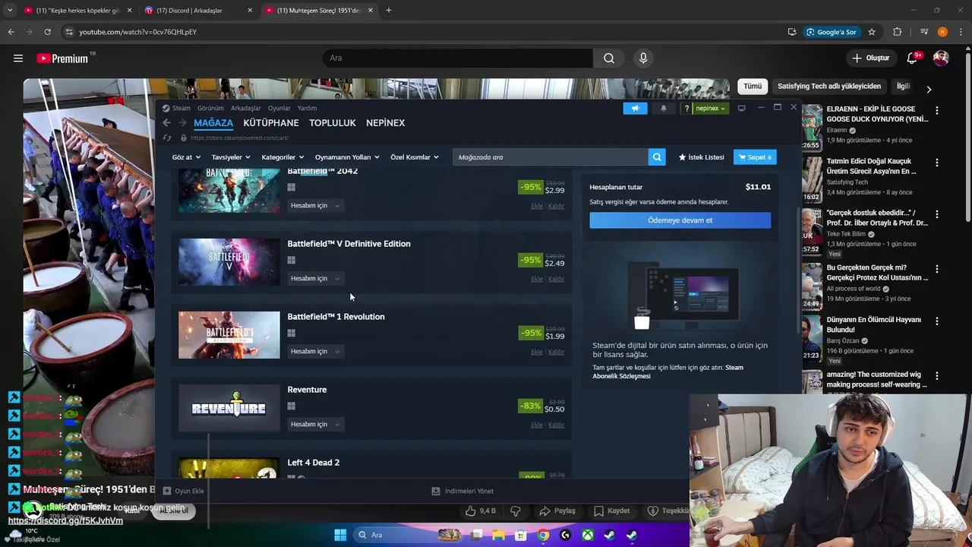Open Hesabım için dropdown for Battlefield 2042
The height and width of the screenshot is (547, 972).
pos(315,206)
